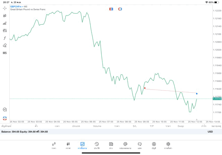Viewport: 222px width, 155px height.
Task: Open the mailbox tab with @ icon
Action: click(125, 145)
